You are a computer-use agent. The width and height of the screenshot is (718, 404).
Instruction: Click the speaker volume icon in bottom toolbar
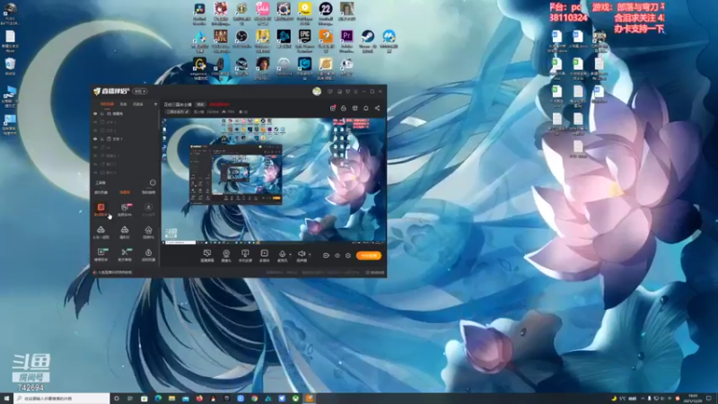(x=302, y=255)
